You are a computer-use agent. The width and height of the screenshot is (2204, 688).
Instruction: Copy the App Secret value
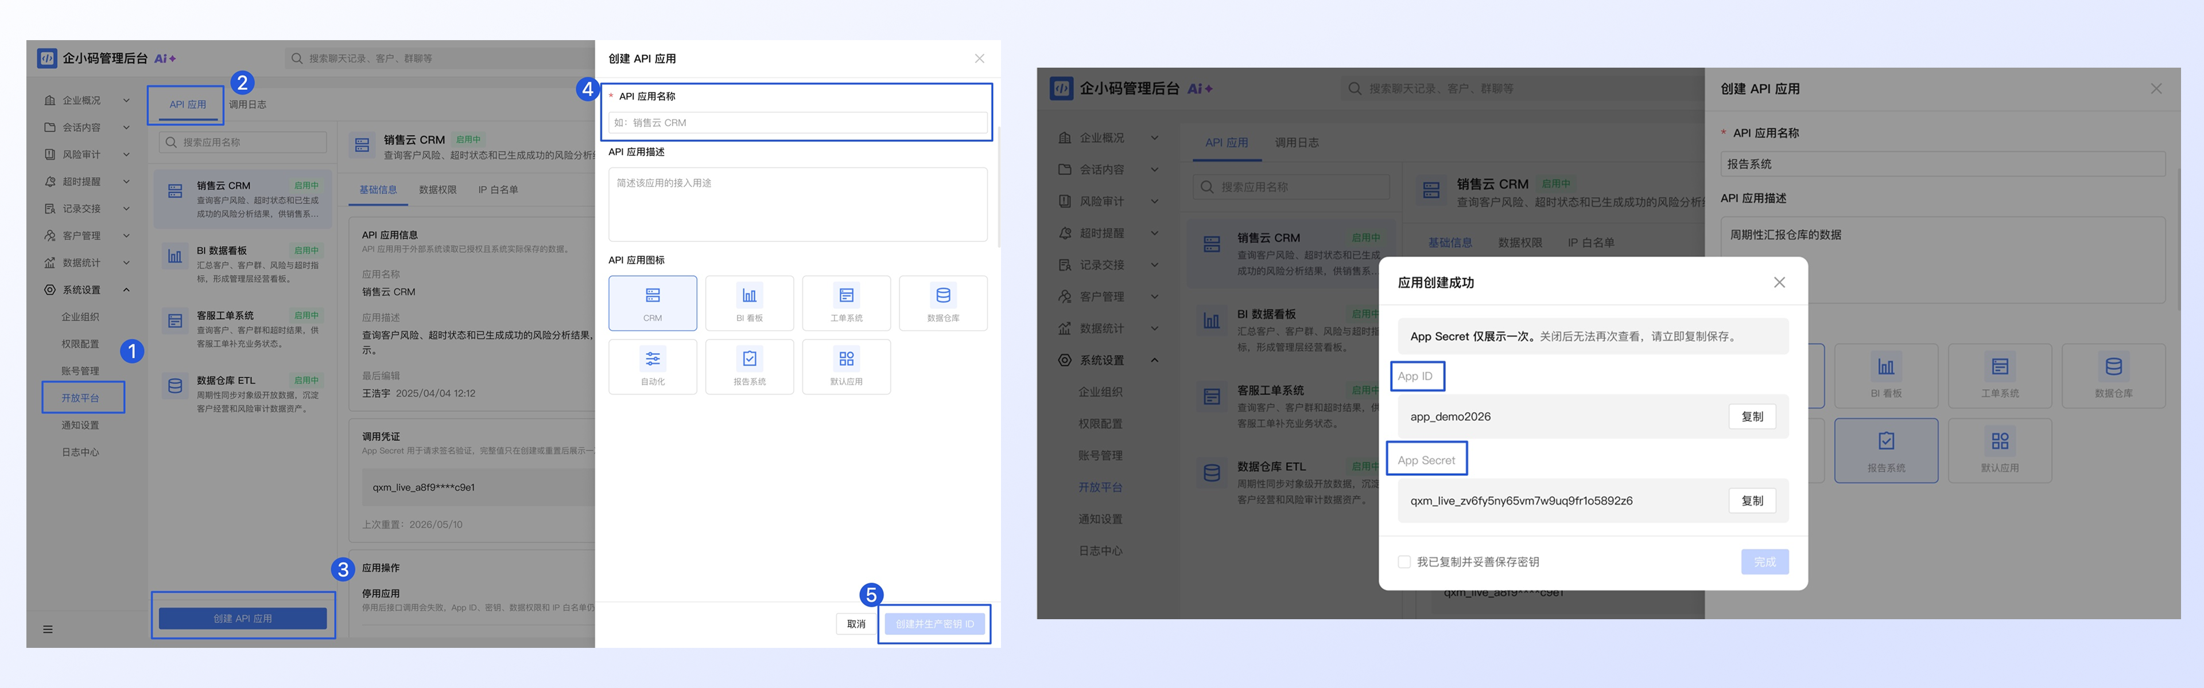point(1752,501)
